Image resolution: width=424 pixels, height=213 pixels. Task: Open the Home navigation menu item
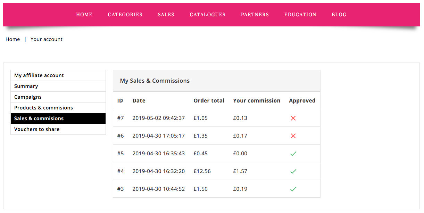(x=84, y=15)
